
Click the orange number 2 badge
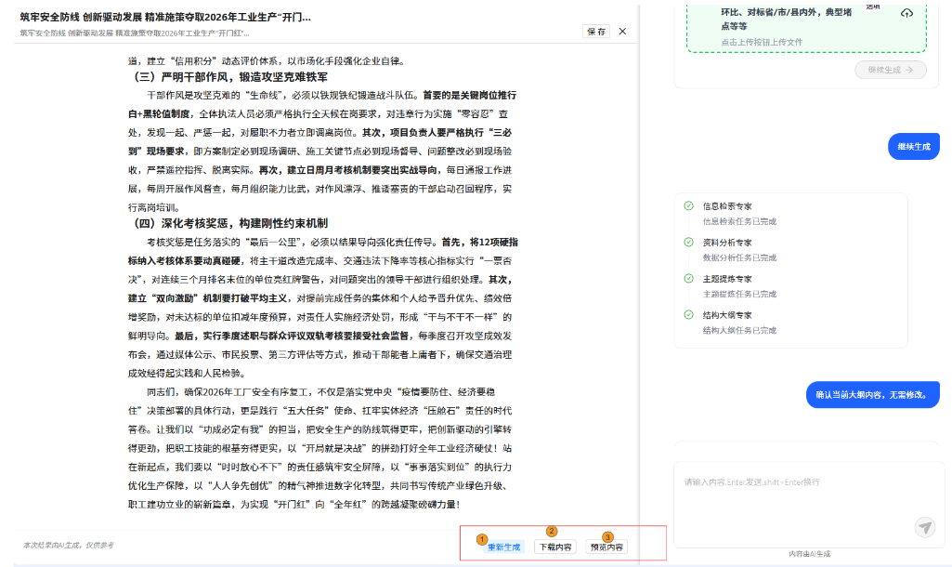pyautogui.click(x=552, y=532)
